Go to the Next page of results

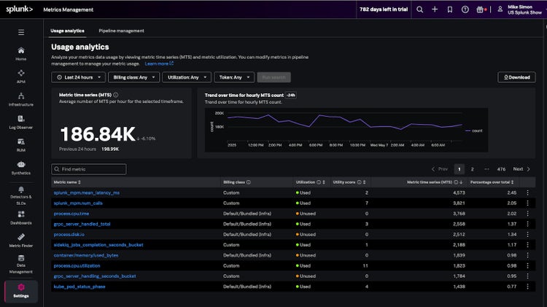[x=521, y=169]
